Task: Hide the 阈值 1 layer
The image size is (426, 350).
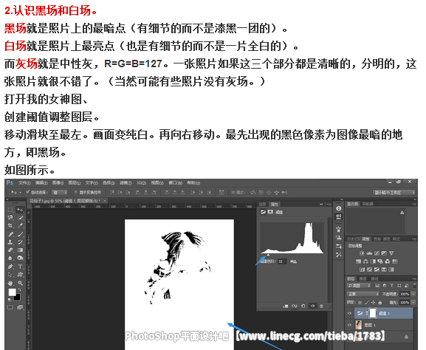Action: (349, 313)
